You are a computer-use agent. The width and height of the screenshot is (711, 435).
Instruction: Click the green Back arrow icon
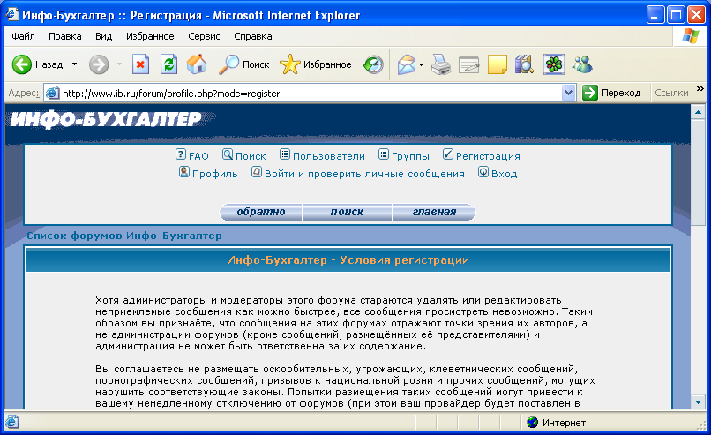pos(22,64)
